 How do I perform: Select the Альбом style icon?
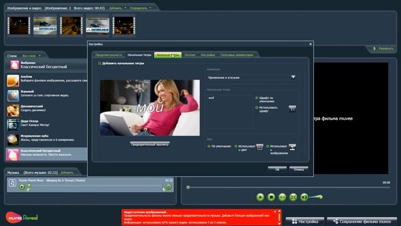click(13, 81)
